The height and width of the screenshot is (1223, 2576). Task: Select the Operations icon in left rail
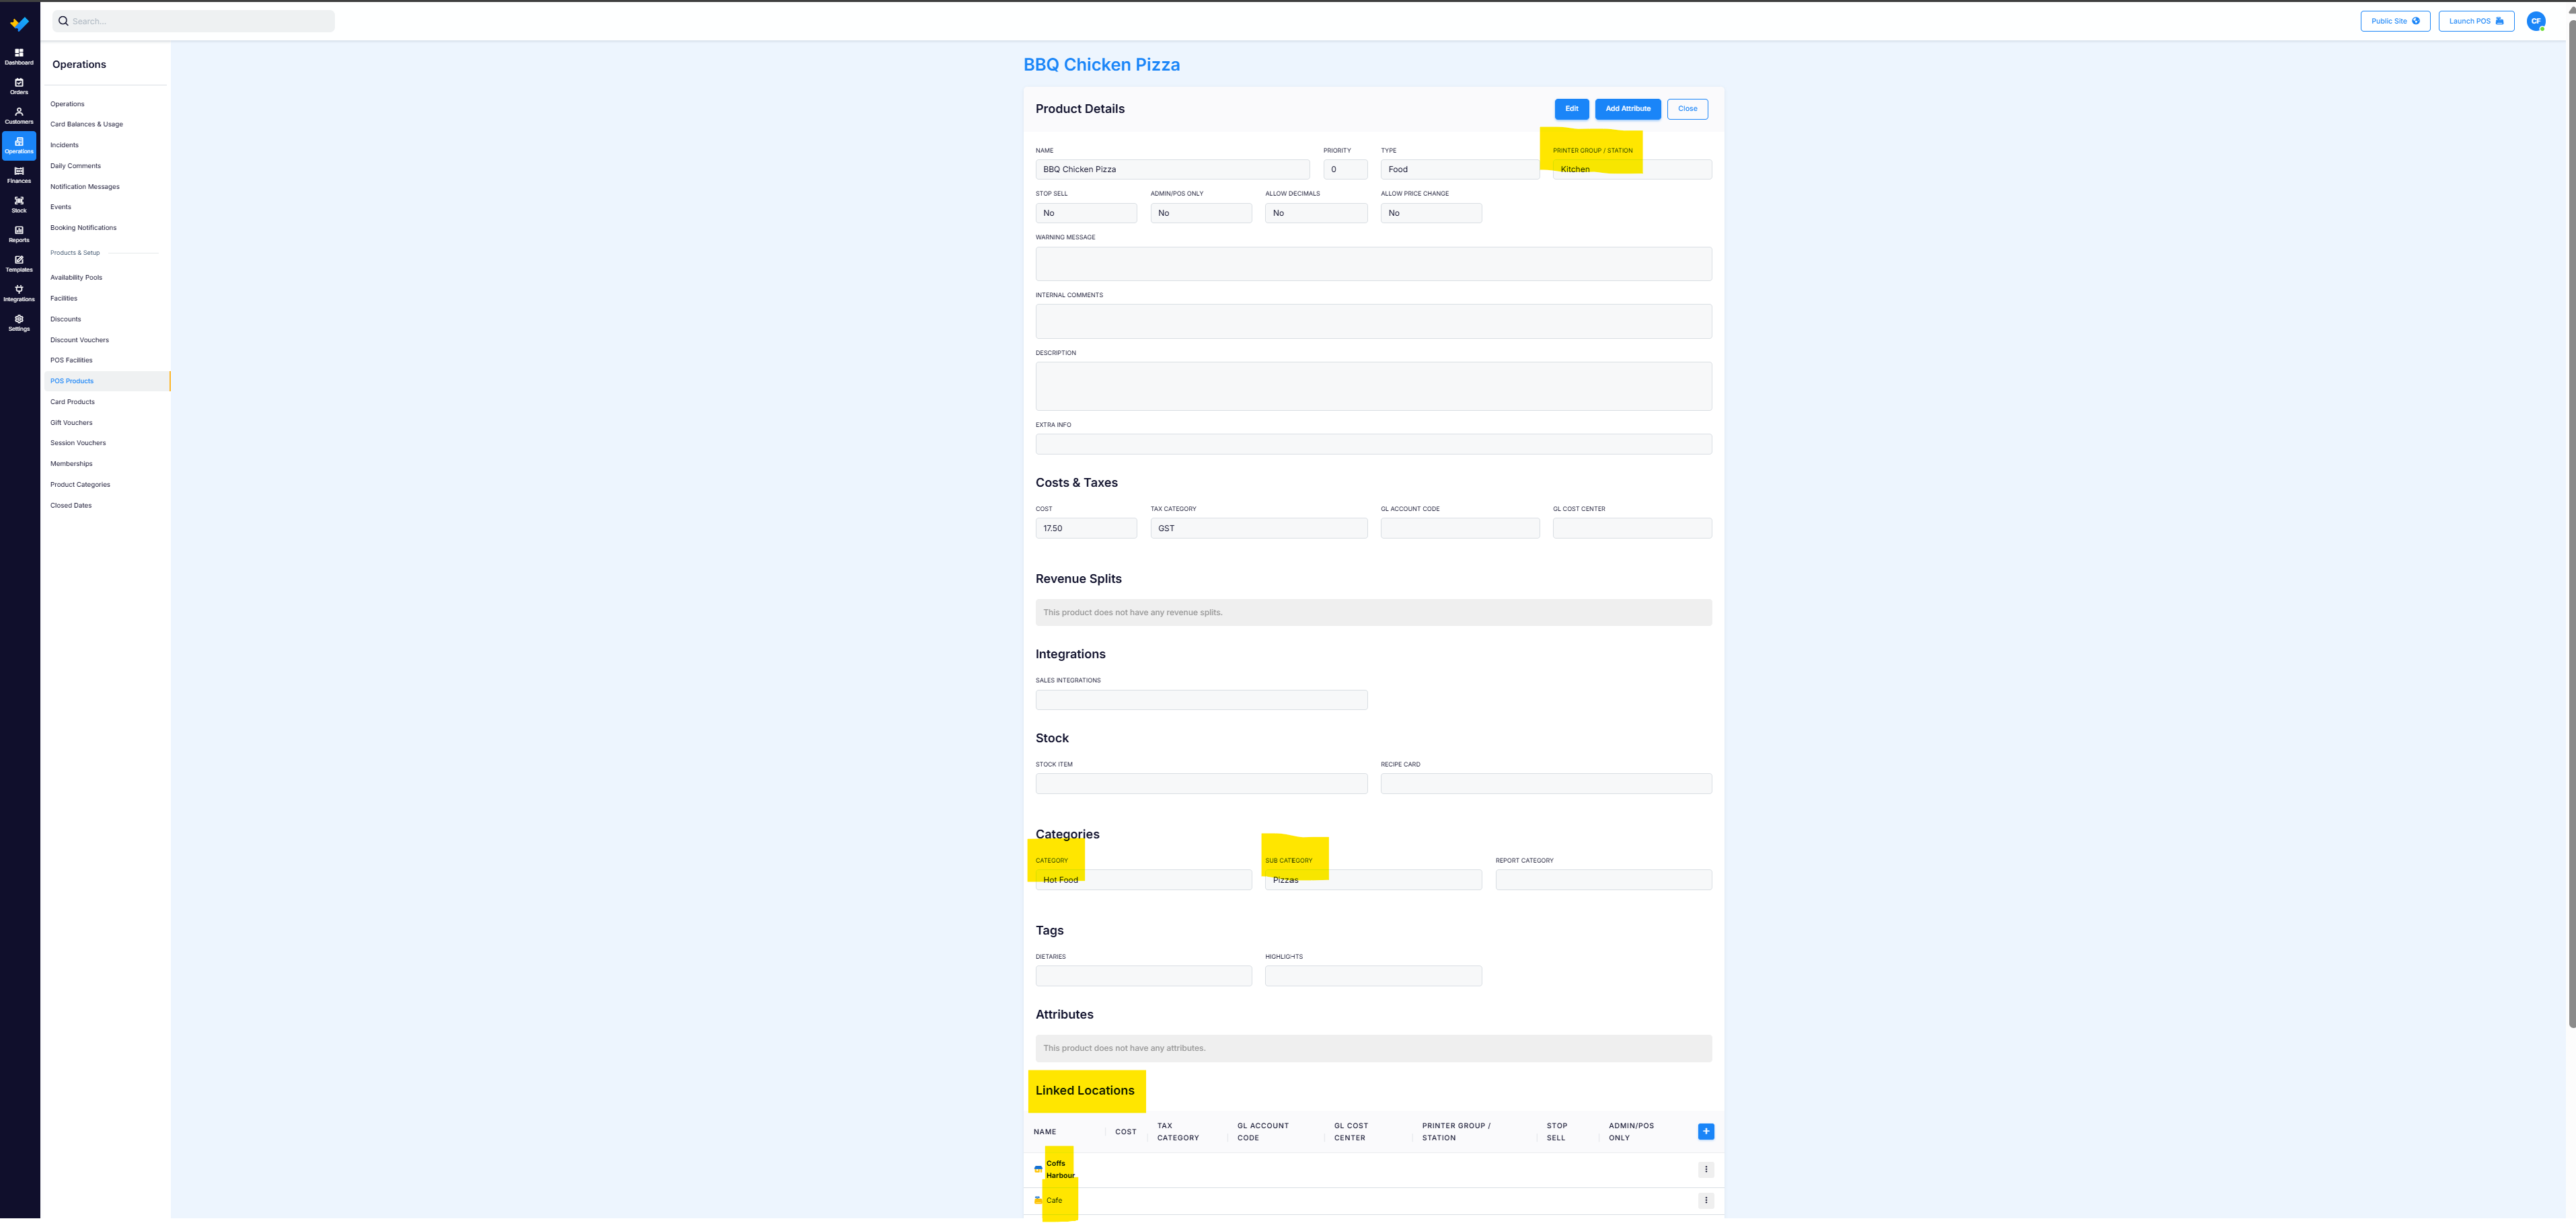[19, 146]
